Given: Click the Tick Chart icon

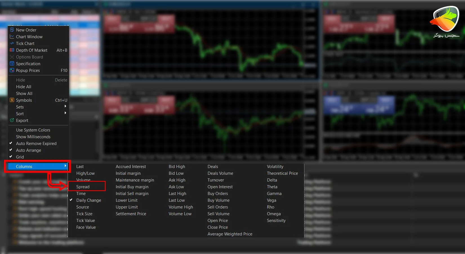Looking at the screenshot, I should click(x=12, y=43).
